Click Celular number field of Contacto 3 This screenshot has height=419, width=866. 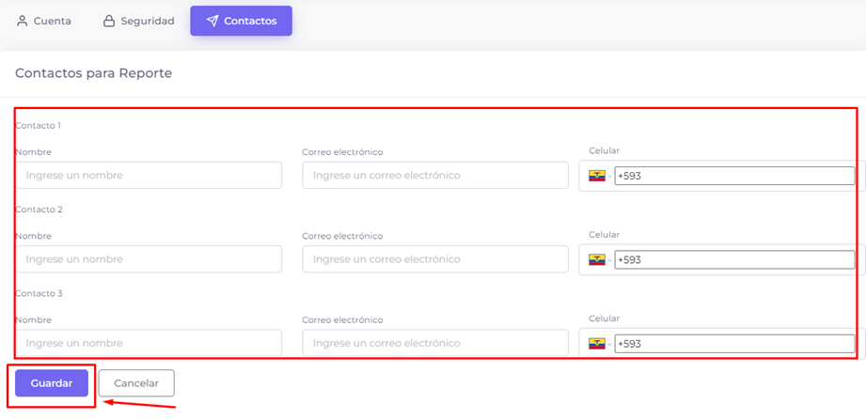pyautogui.click(x=734, y=344)
